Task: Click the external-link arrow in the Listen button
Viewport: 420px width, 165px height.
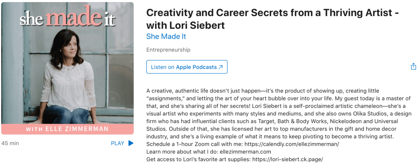Action: [x=221, y=67]
